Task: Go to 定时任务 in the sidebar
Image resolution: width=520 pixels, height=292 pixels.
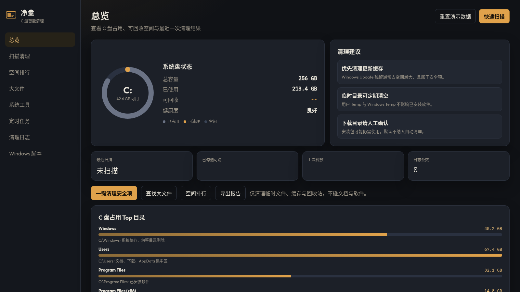Action: pyautogui.click(x=40, y=121)
